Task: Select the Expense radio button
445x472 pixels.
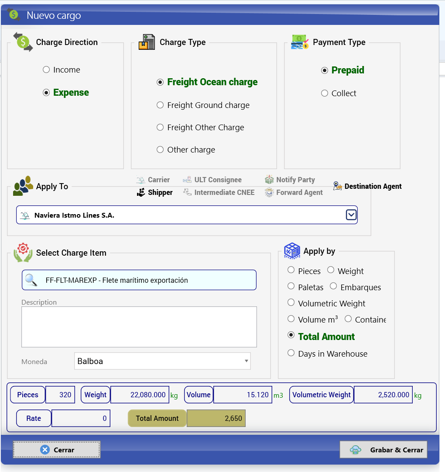Action: [x=46, y=92]
